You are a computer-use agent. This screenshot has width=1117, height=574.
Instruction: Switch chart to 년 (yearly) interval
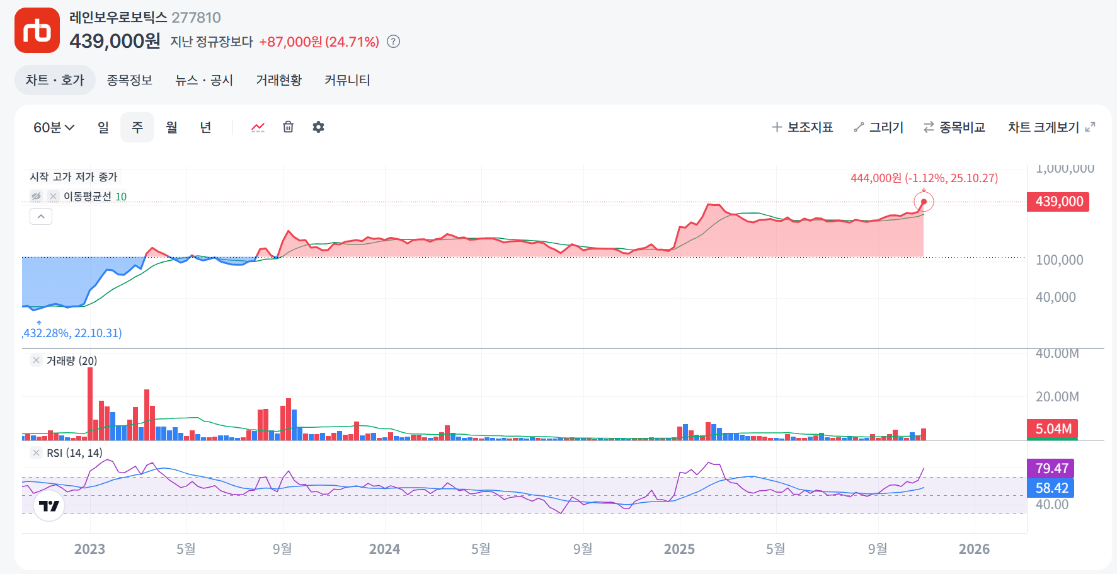(x=205, y=127)
